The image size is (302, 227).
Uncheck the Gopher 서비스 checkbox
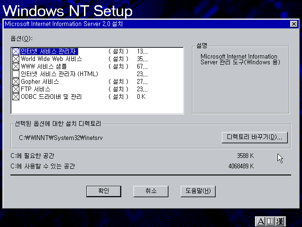[x=16, y=82]
